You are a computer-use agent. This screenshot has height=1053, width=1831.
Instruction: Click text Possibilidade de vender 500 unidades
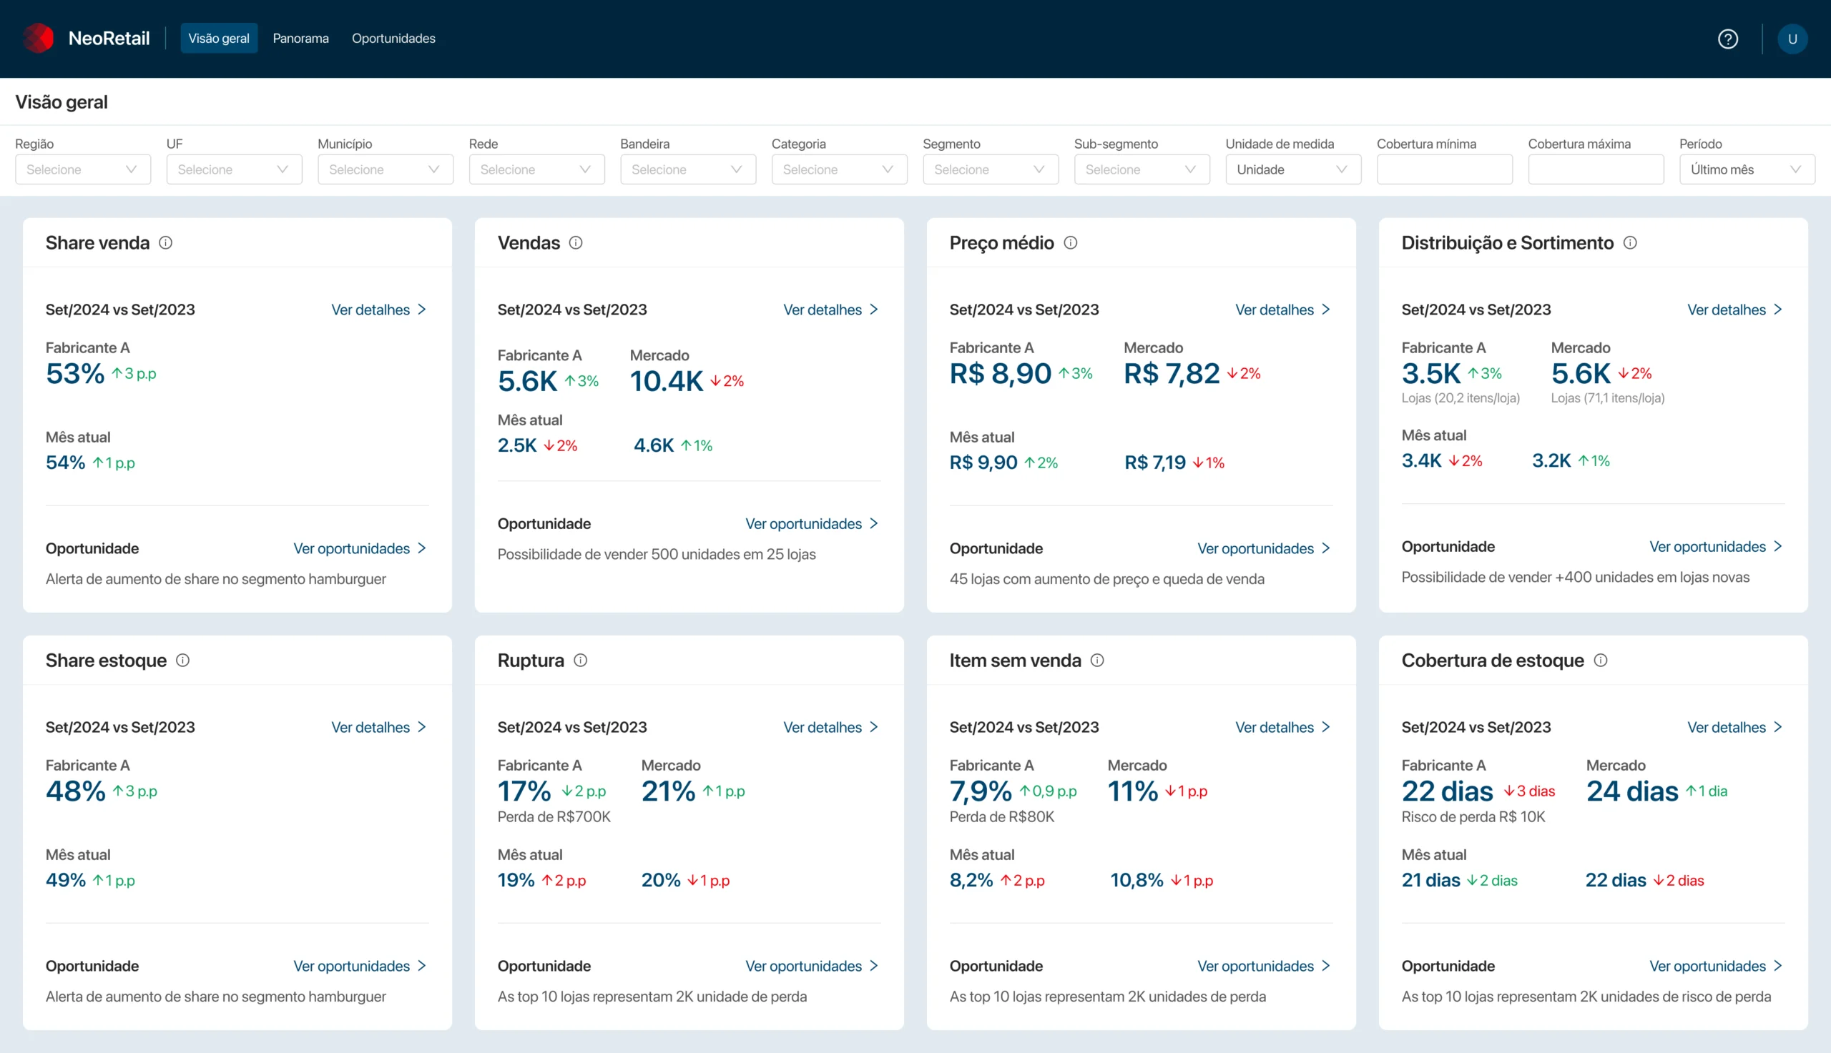tap(656, 554)
